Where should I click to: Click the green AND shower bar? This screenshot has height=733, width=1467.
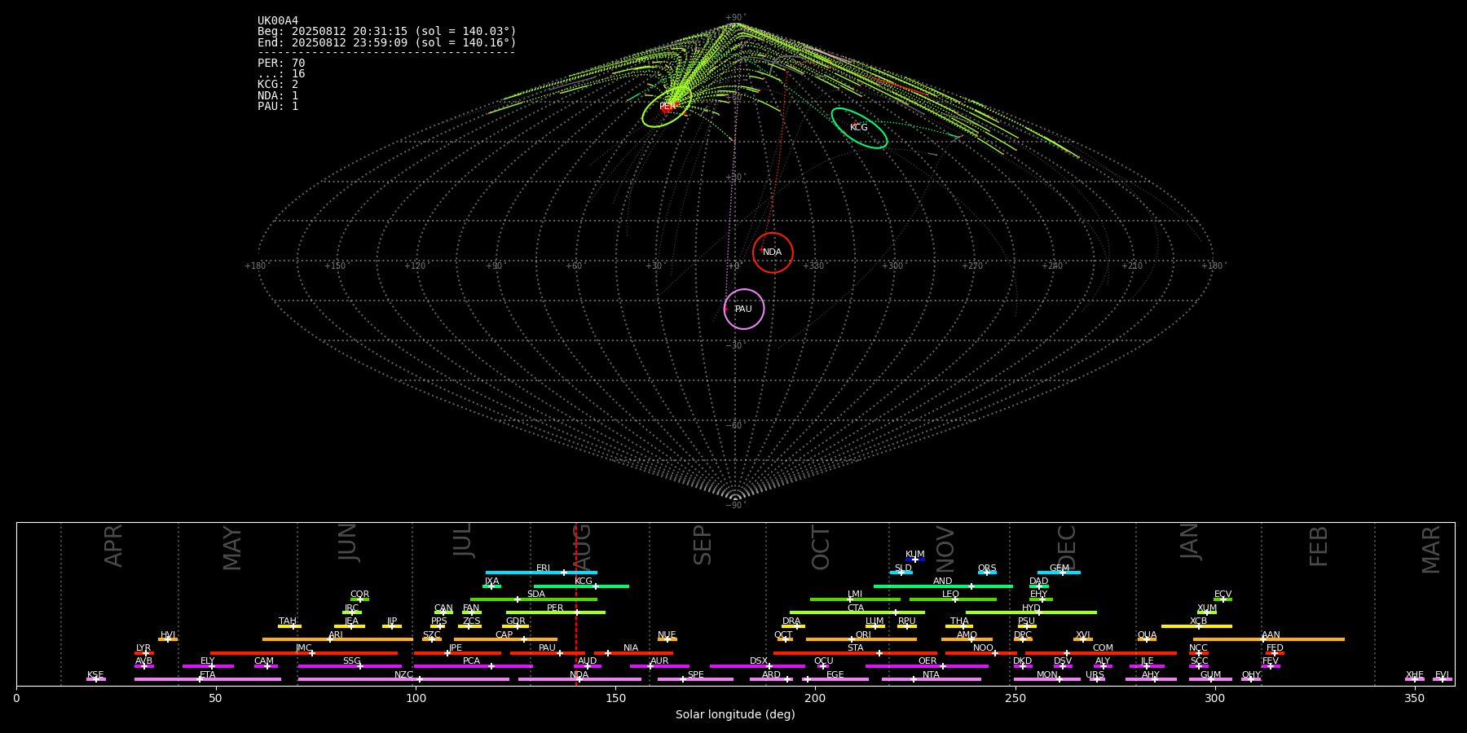(x=943, y=586)
